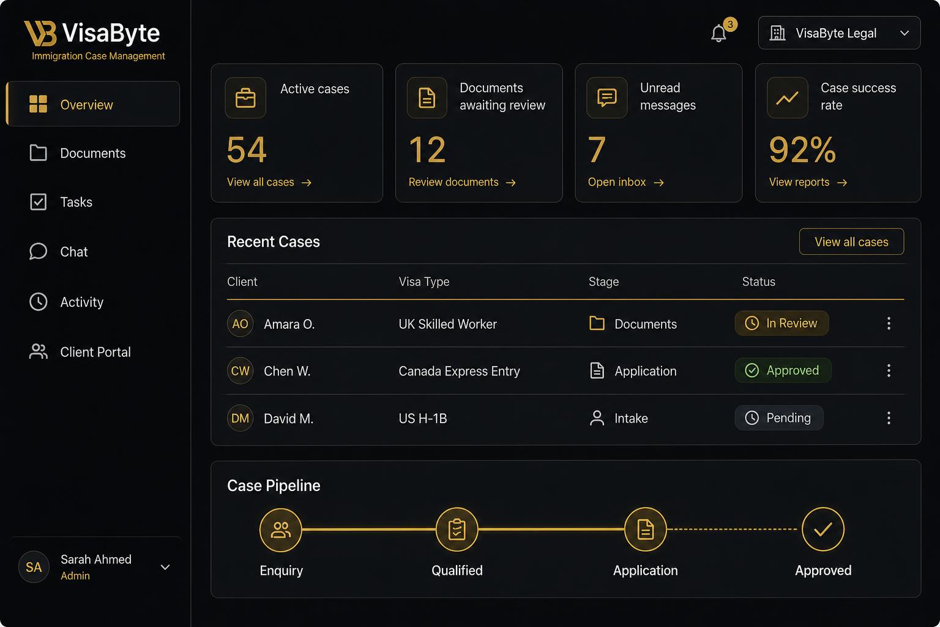Click the VisaByte logo icon

(40, 33)
